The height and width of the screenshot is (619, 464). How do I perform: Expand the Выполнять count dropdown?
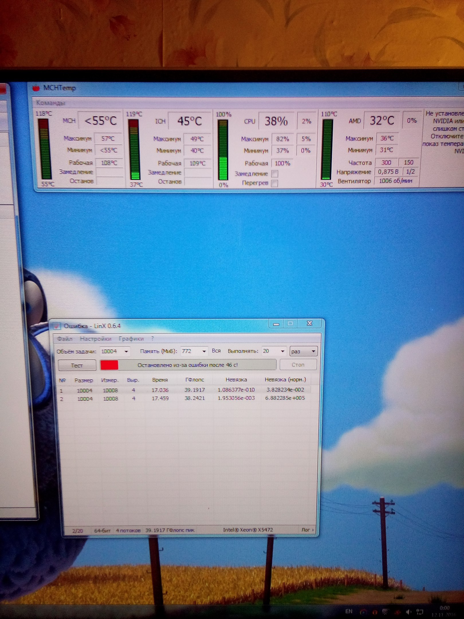tap(282, 351)
